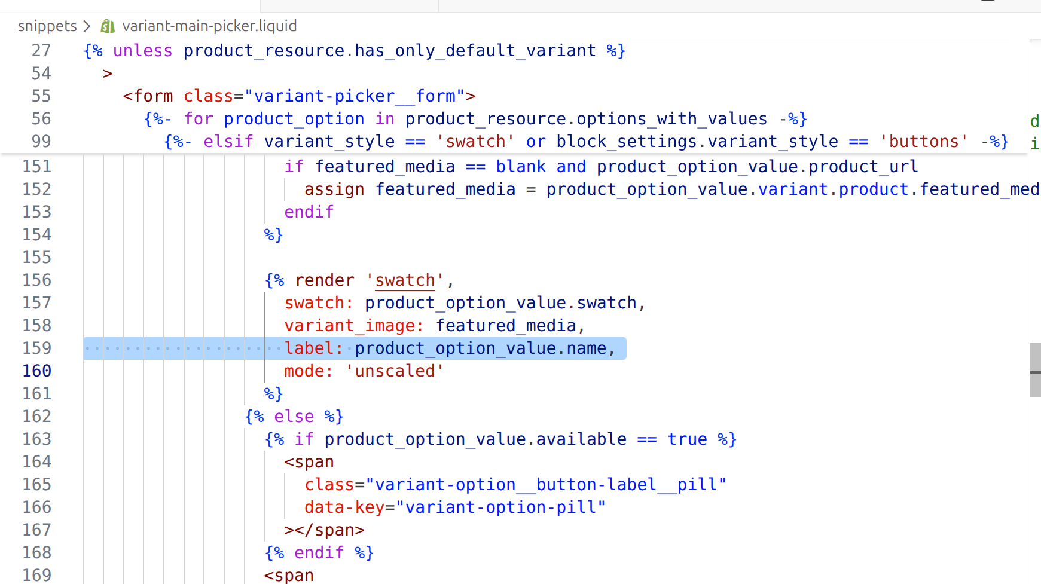Viewport: 1041px width, 584px height.
Task: Click 'product_option_value.swatch' on line 157
Action: point(501,303)
